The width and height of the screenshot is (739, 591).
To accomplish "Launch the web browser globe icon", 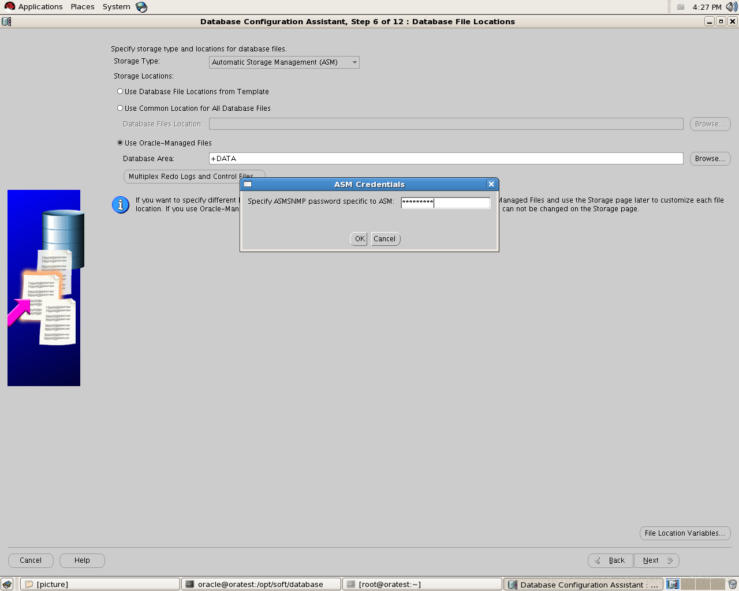I will [x=141, y=7].
